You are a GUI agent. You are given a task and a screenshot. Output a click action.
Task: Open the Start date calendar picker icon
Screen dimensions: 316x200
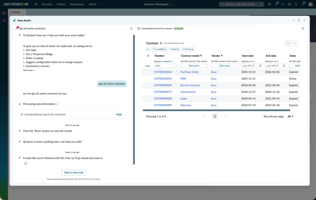[x=260, y=66]
